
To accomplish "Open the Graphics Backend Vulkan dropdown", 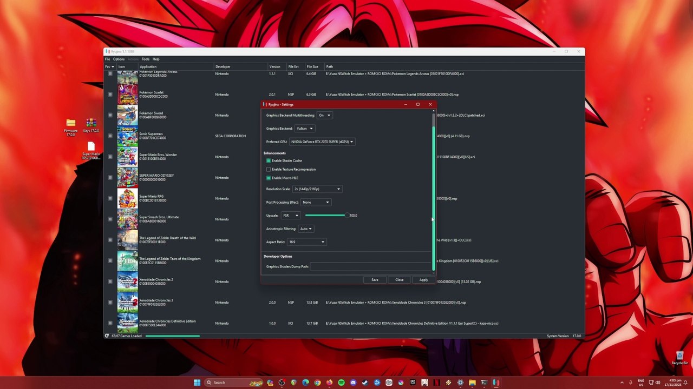I will pos(304,129).
